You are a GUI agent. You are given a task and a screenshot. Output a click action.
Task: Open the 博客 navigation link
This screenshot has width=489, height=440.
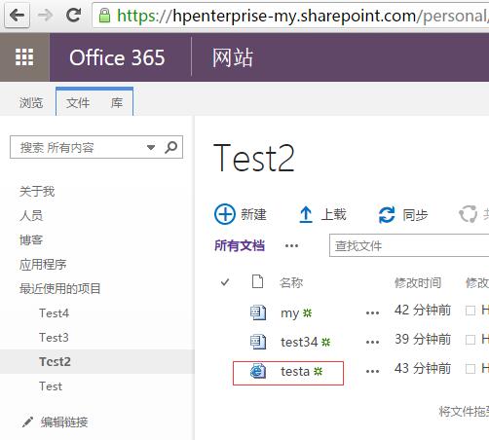point(31,239)
